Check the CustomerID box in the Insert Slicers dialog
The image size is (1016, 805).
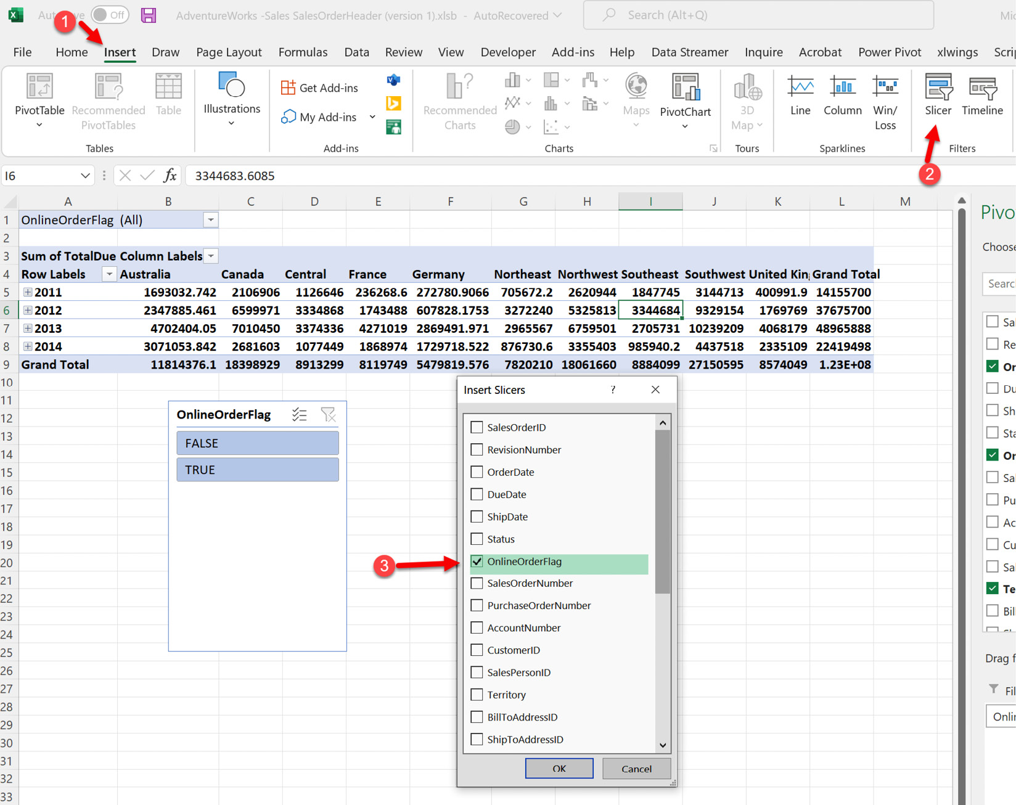tap(477, 650)
